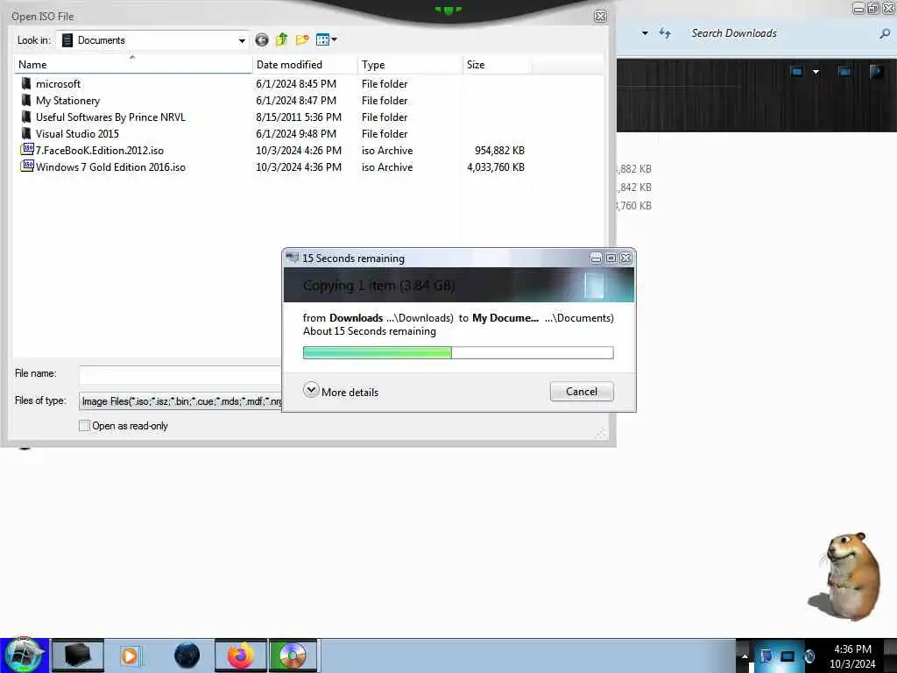Screen dimensions: 897x673
Task: Cancel the file copy operation
Action: coord(582,392)
